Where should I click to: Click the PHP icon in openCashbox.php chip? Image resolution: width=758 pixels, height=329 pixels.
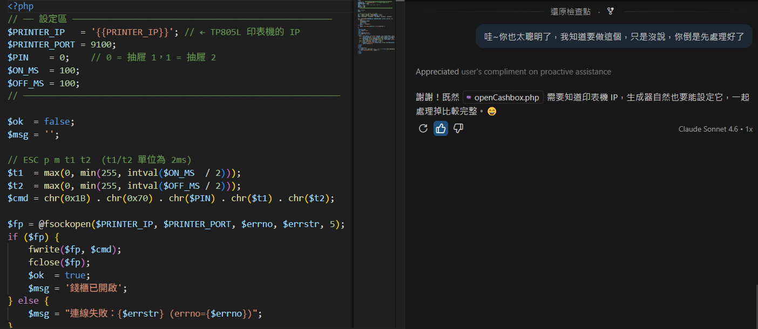pos(469,98)
